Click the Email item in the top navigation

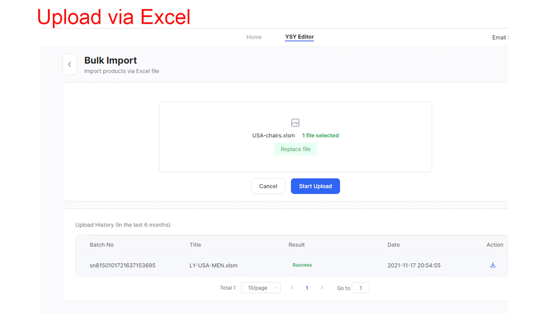[500, 38]
